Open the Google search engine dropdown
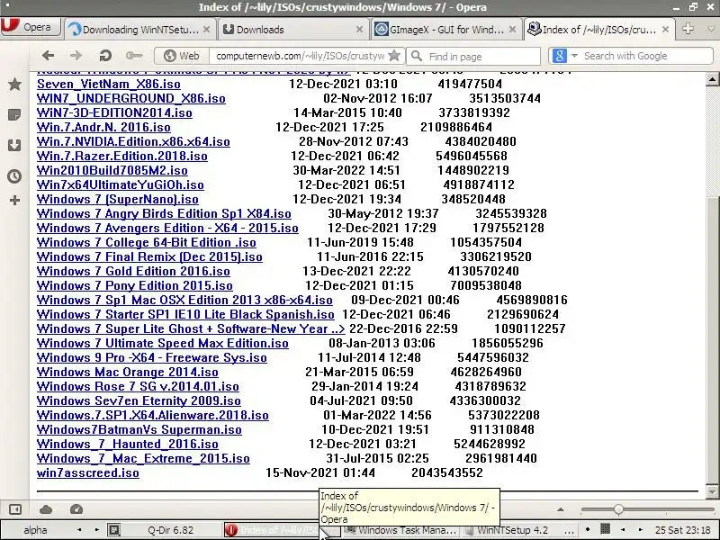 574,56
